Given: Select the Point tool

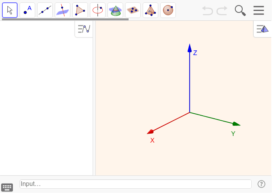Looking at the screenshot, I should point(27,10).
